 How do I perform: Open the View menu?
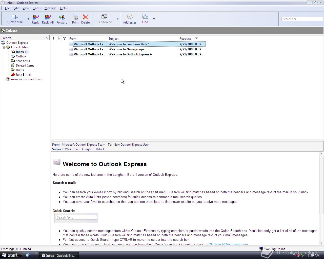pyautogui.click(x=26, y=8)
